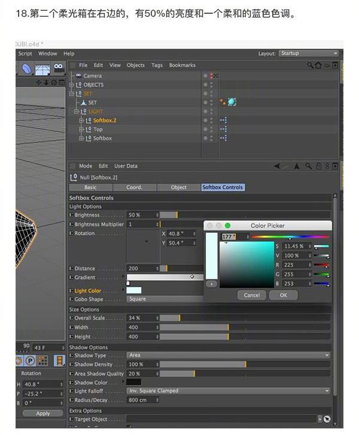Toggle the Shadow Density keyframe dot
The width and height of the screenshot is (359, 435).
point(71,364)
